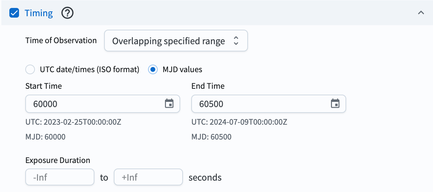Click the "Time of Observation" label
The width and height of the screenshot is (433, 192).
click(61, 40)
